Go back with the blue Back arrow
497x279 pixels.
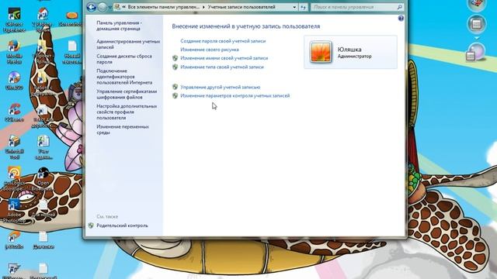click(92, 7)
